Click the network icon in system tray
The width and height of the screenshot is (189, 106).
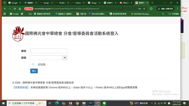click(159, 103)
